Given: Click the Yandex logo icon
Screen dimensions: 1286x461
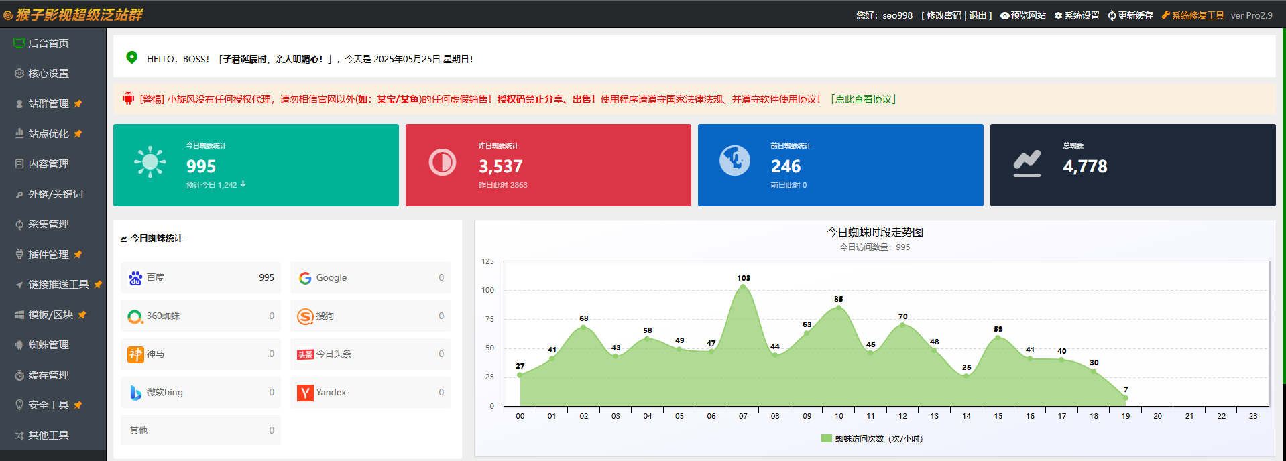Looking at the screenshot, I should 305,393.
